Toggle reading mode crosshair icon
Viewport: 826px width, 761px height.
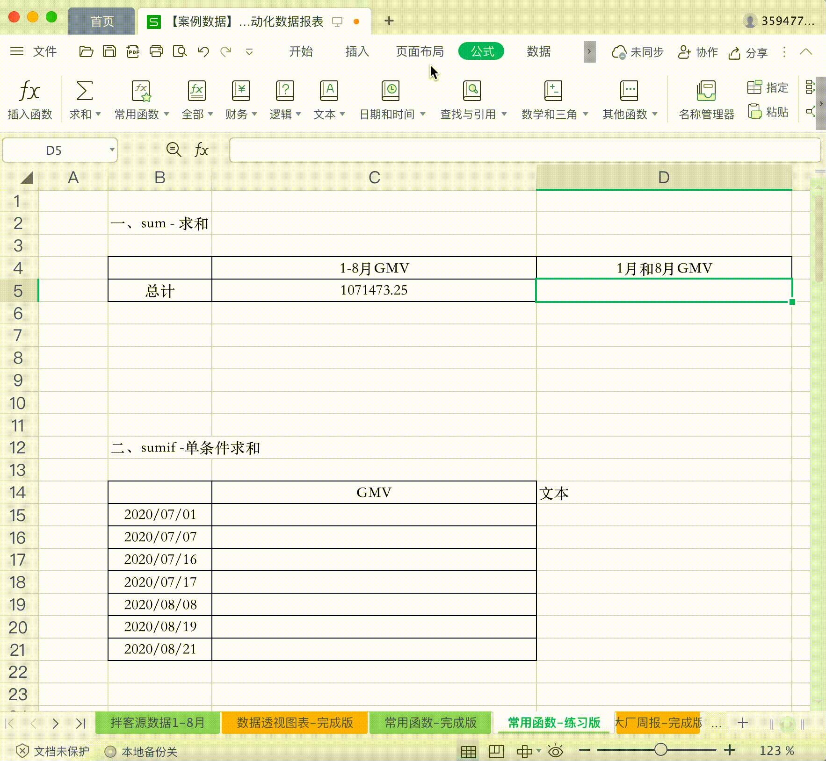524,751
